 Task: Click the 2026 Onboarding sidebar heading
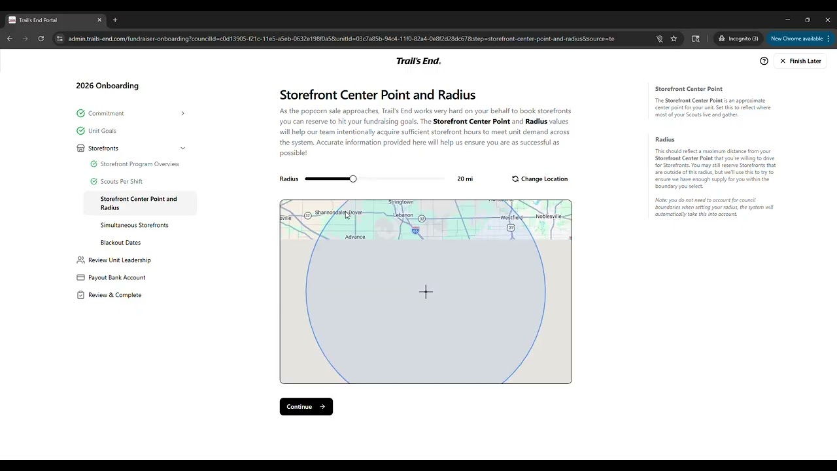107,86
